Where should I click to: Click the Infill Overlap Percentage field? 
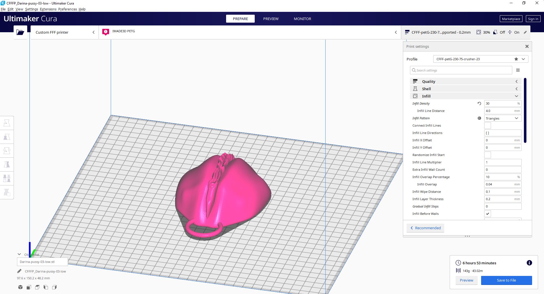503,177
